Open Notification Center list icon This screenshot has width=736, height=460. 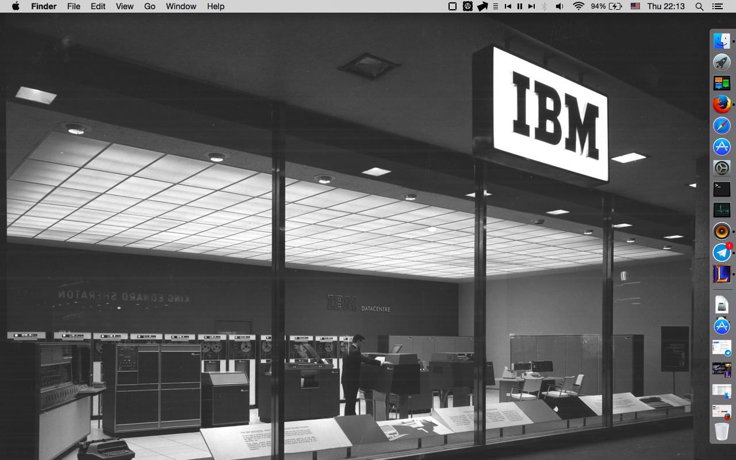point(717,6)
